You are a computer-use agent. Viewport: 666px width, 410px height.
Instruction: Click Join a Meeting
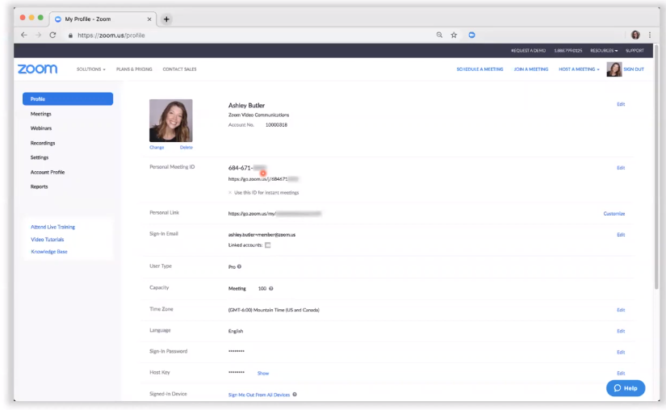pyautogui.click(x=531, y=69)
